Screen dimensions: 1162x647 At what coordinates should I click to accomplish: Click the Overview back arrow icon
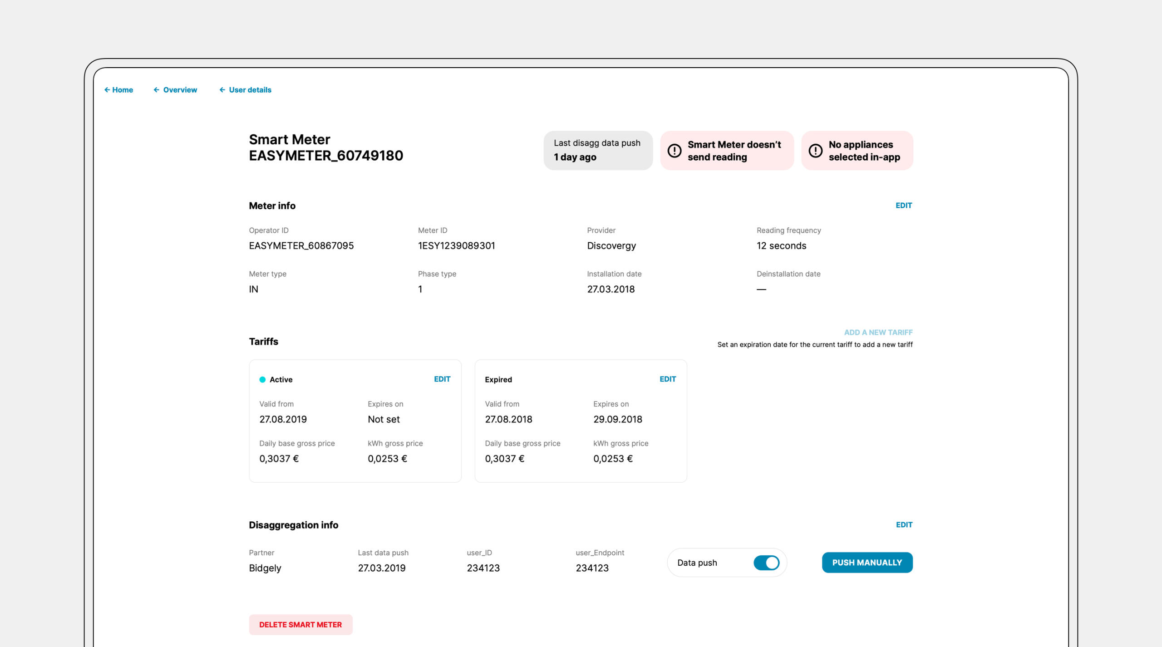[156, 90]
